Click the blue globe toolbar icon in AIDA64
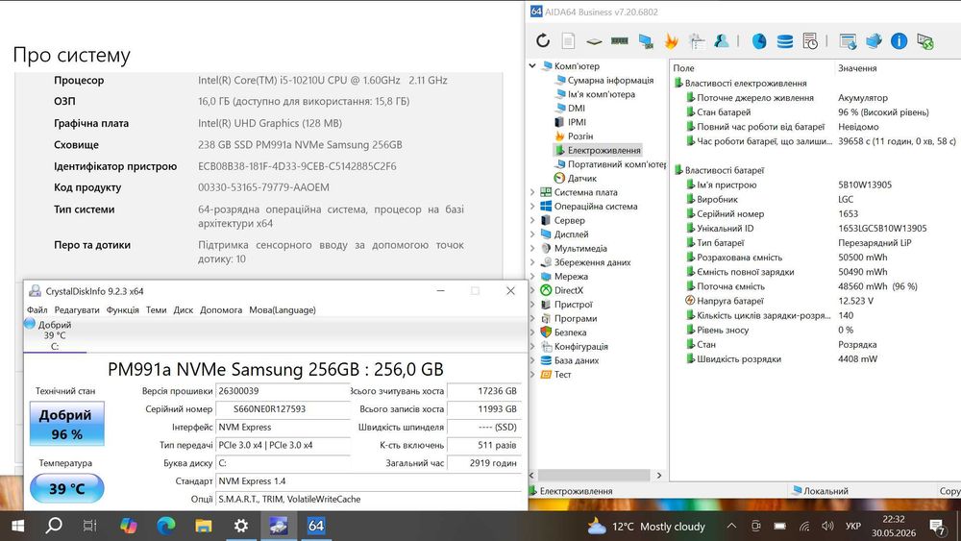The height and width of the screenshot is (541, 961). click(759, 41)
